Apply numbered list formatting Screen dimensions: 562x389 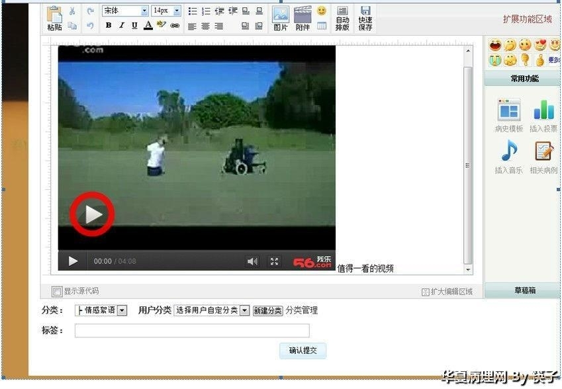pos(206,11)
